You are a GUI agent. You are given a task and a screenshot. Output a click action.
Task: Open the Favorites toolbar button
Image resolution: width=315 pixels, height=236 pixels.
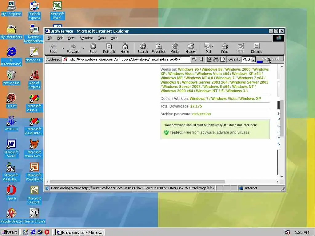159,48
